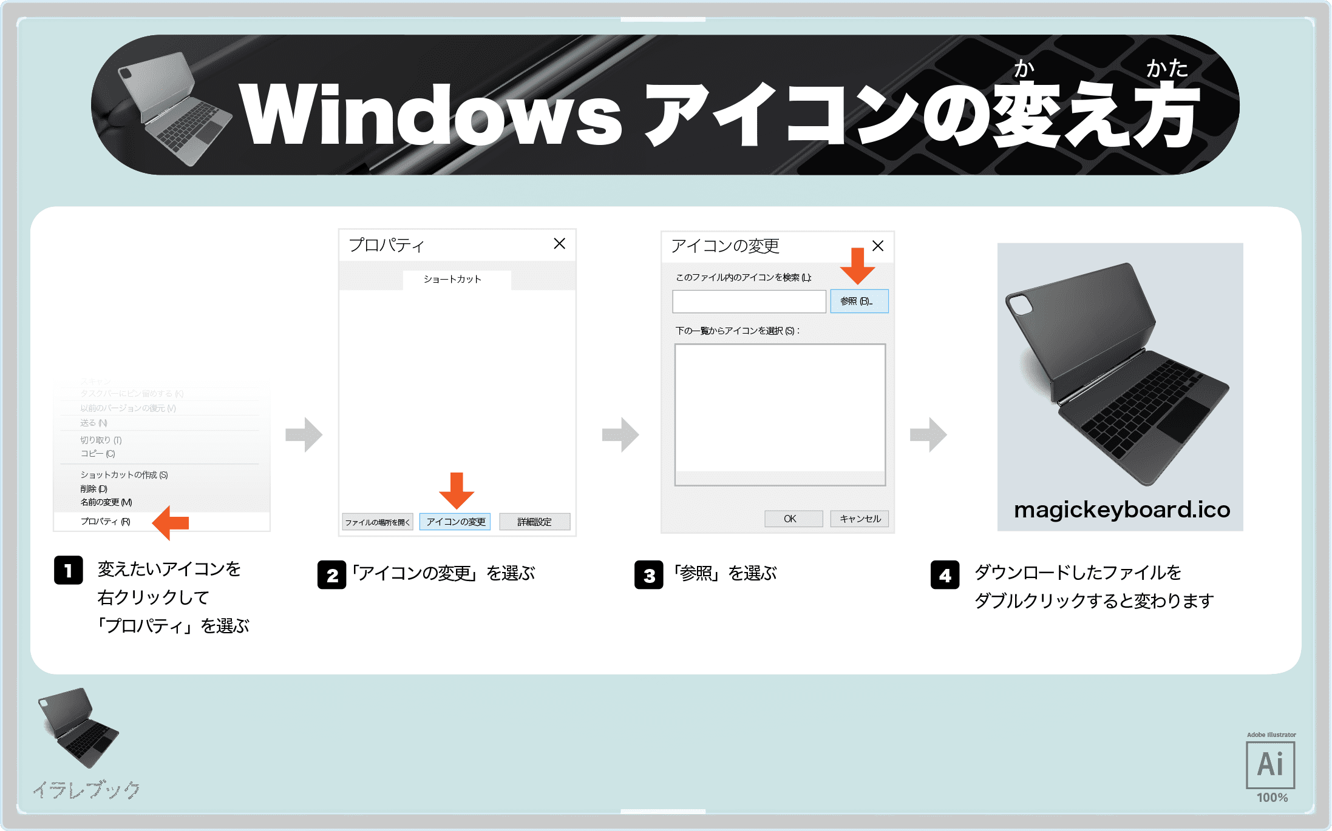The height and width of the screenshot is (831, 1332).
Task: Click the 'コピー' context menu item
Action: pyautogui.click(x=97, y=454)
